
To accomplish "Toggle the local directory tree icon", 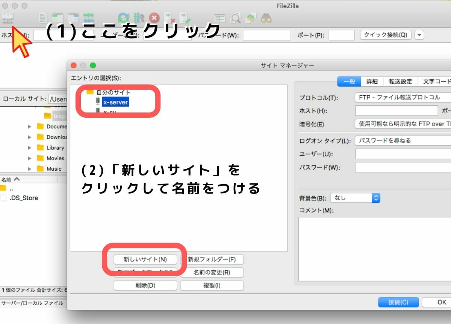I will 58,18.
